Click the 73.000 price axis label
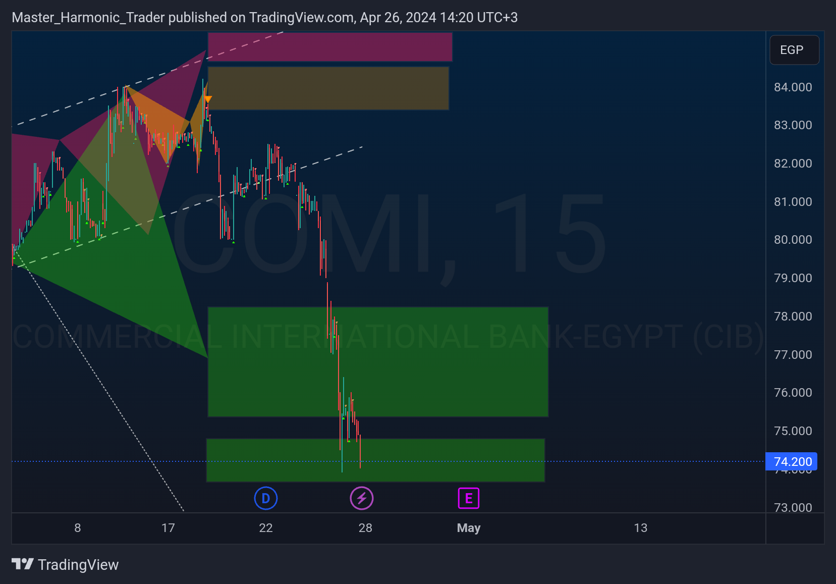Image resolution: width=836 pixels, height=584 pixels. click(x=793, y=507)
